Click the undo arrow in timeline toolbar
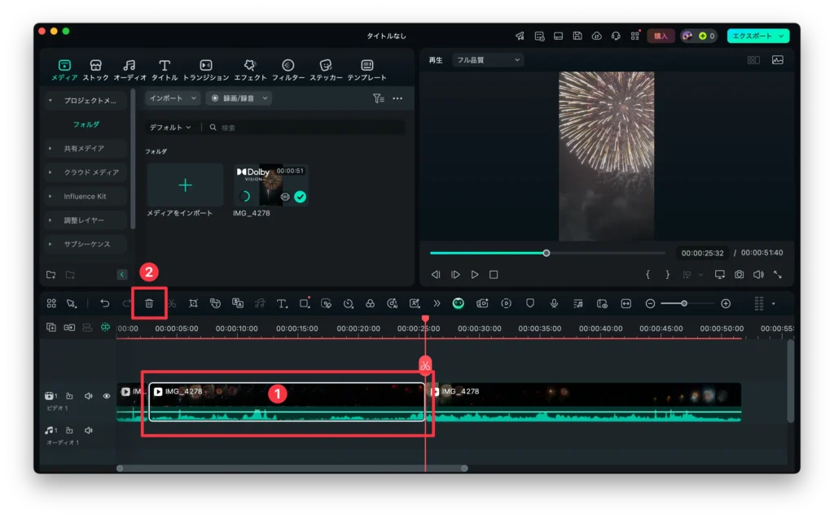The width and height of the screenshot is (834, 518). click(x=105, y=303)
